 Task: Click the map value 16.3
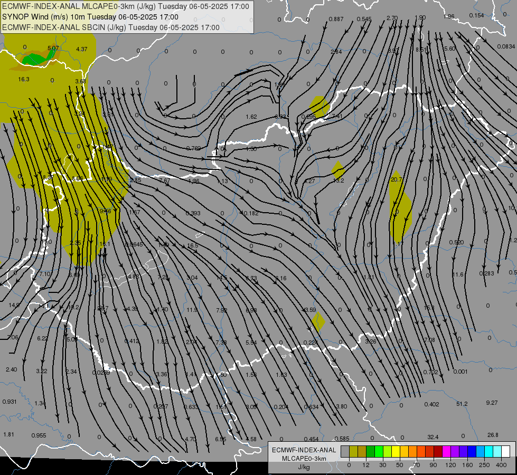(24, 80)
